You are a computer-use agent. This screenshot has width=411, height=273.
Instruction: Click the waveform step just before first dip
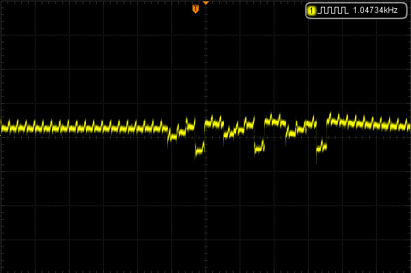[190, 125]
